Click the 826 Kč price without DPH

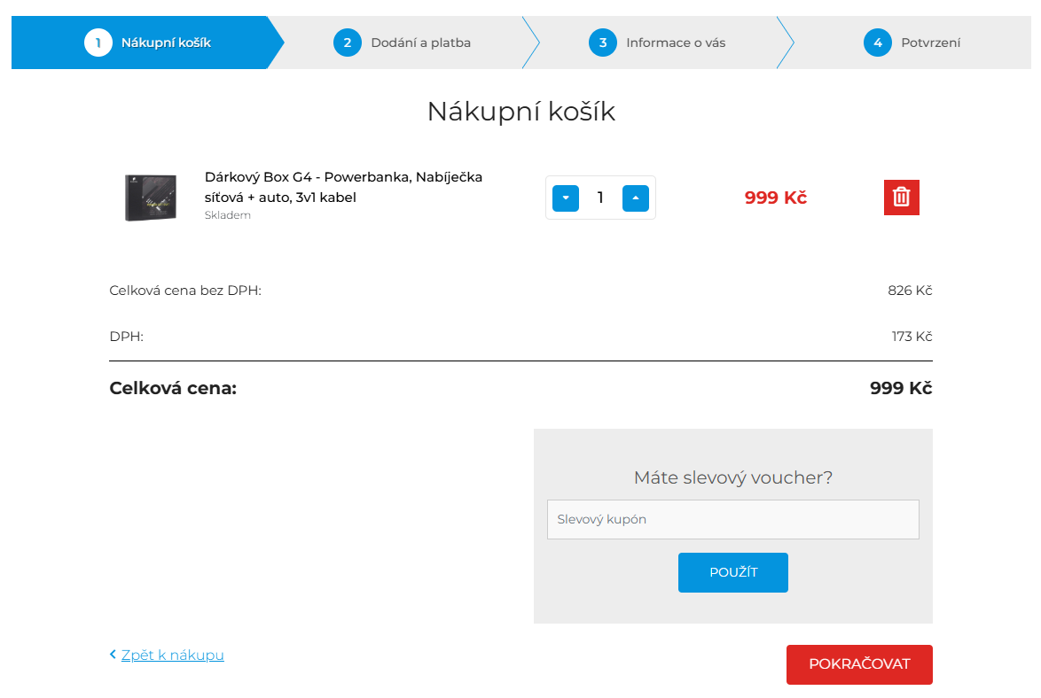pyautogui.click(x=910, y=291)
